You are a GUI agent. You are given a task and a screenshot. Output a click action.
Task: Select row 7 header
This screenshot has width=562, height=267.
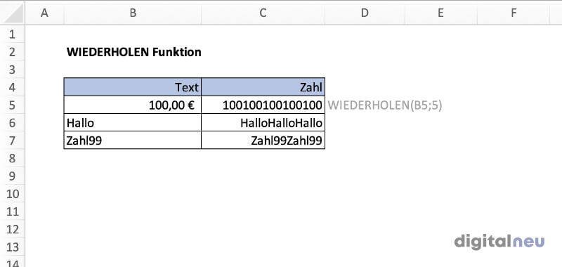pos(13,140)
